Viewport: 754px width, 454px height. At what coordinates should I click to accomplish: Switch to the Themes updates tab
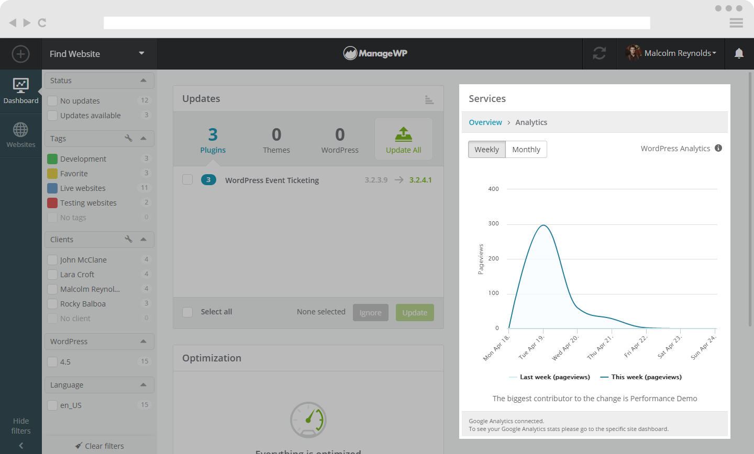click(x=276, y=140)
